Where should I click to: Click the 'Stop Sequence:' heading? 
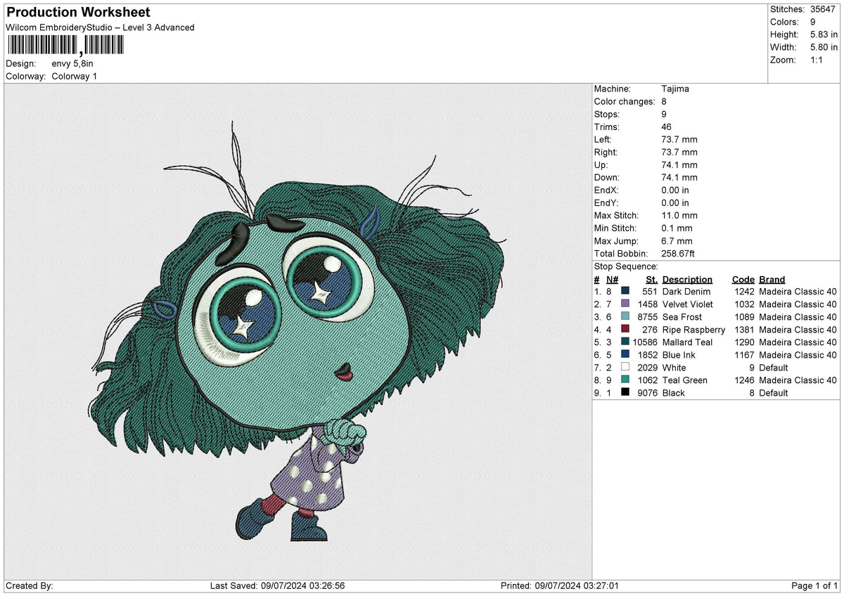pos(626,266)
